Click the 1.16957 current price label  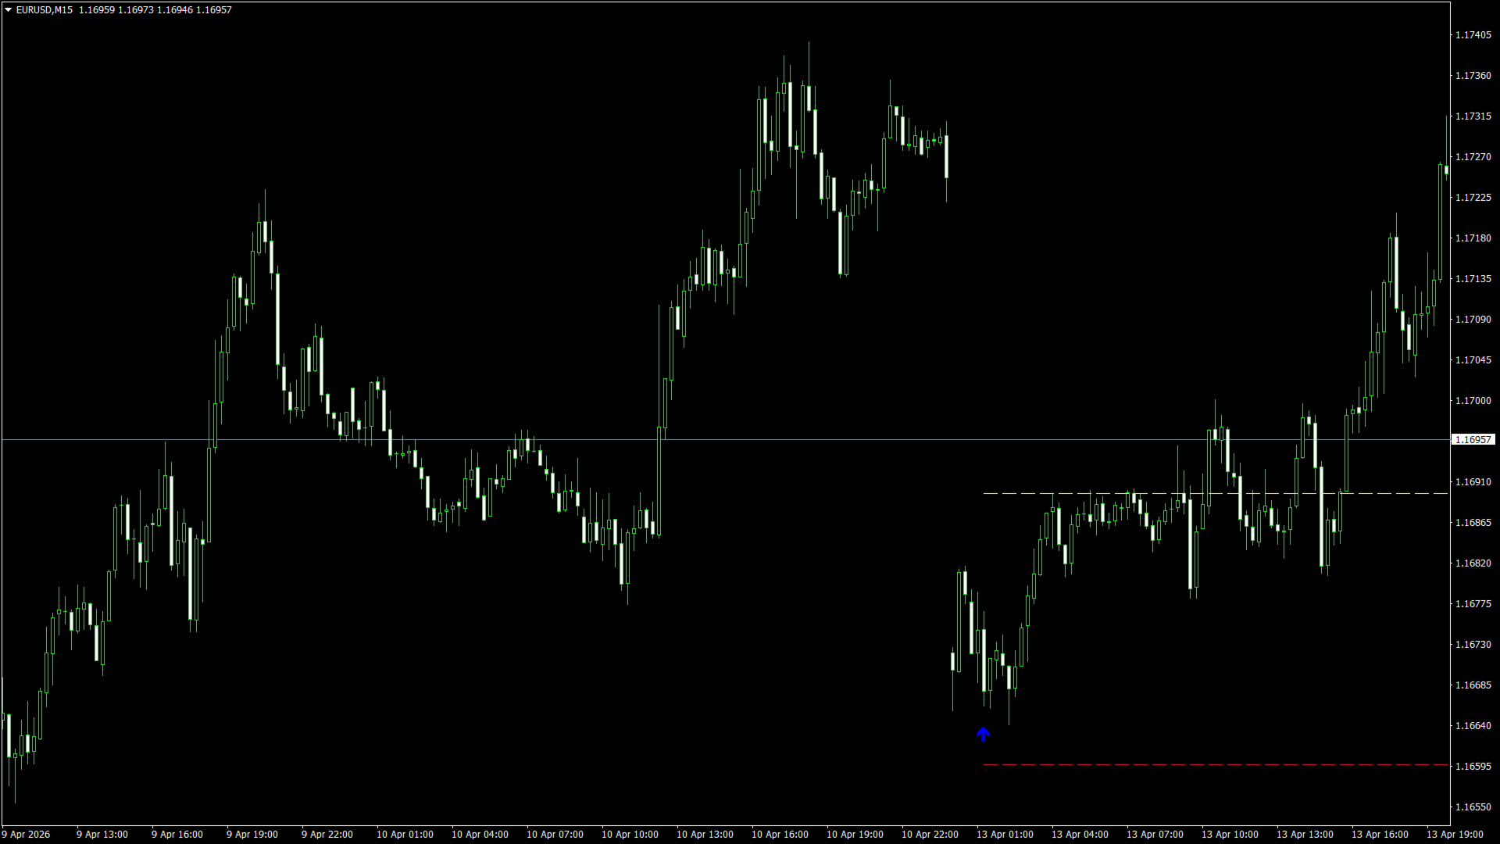coord(1472,440)
